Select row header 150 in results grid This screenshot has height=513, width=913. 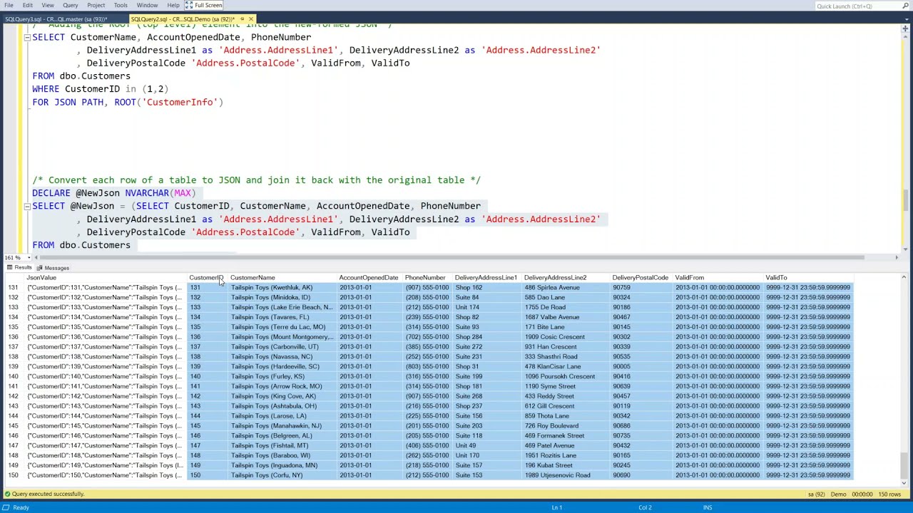13,475
